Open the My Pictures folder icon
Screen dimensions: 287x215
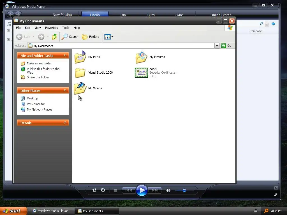click(141, 57)
